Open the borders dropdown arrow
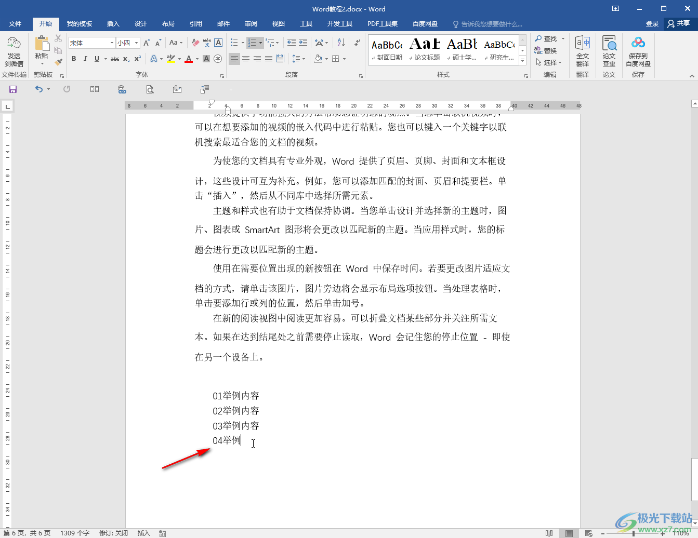698x538 pixels. pyautogui.click(x=344, y=59)
